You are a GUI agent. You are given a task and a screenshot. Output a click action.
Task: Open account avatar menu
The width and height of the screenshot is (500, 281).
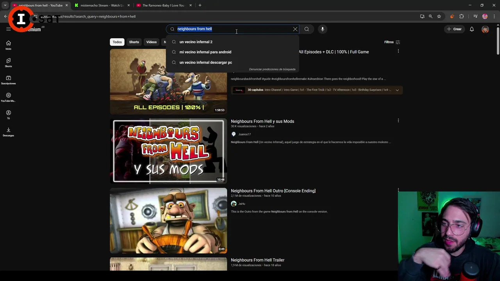[x=485, y=29]
